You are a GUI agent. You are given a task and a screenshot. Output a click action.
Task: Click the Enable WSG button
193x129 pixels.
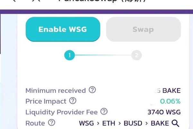point(63,29)
